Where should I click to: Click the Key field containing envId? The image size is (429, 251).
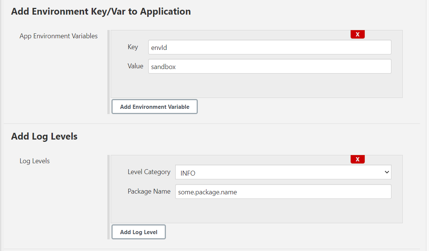click(269, 47)
